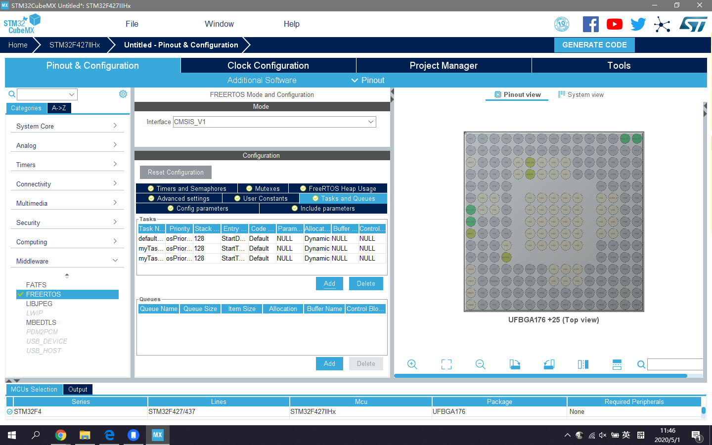Switch to Clock Configuration tab
Image resolution: width=712 pixels, height=445 pixels.
(x=268, y=65)
